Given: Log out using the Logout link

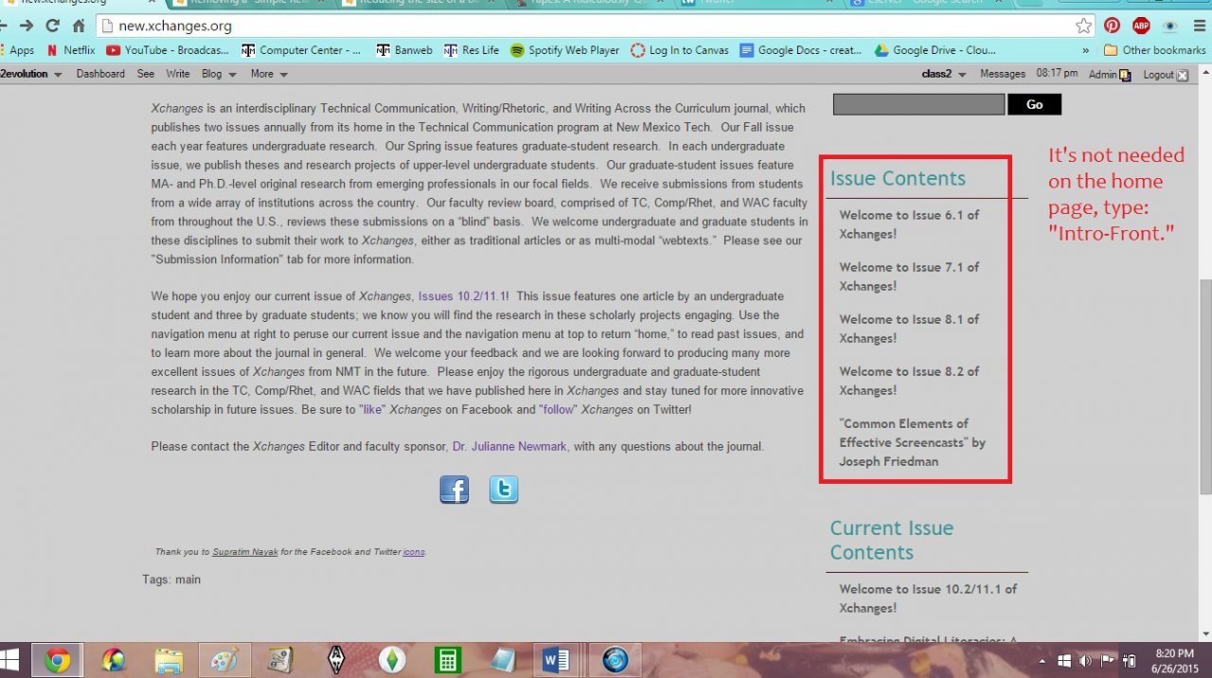Looking at the screenshot, I should (x=1166, y=75).
